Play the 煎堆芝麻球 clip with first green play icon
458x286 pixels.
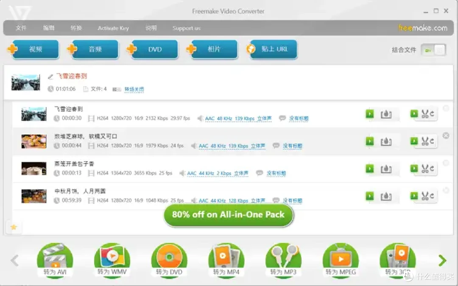coord(370,141)
